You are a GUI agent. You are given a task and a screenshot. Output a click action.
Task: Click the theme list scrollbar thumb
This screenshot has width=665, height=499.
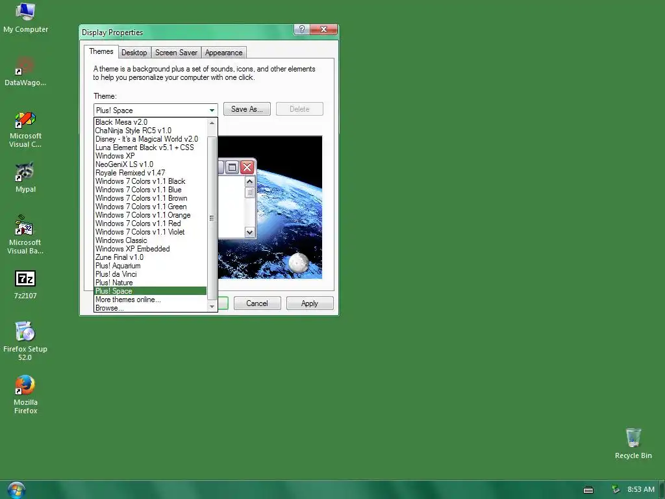(212, 218)
